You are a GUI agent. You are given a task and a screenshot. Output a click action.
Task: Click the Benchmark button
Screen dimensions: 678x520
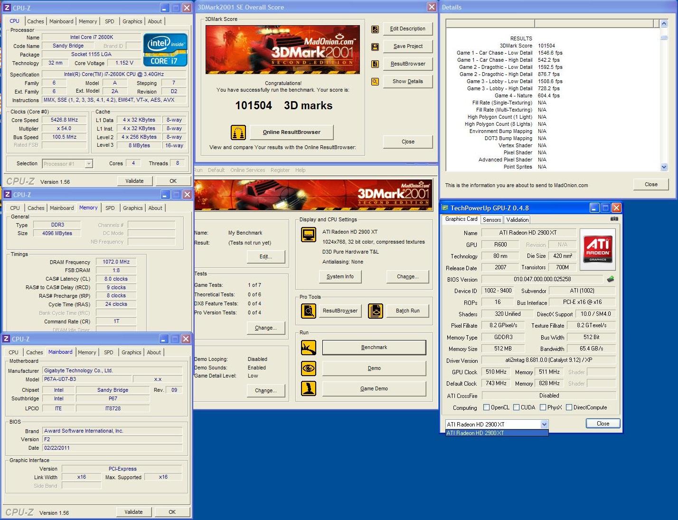374,348
